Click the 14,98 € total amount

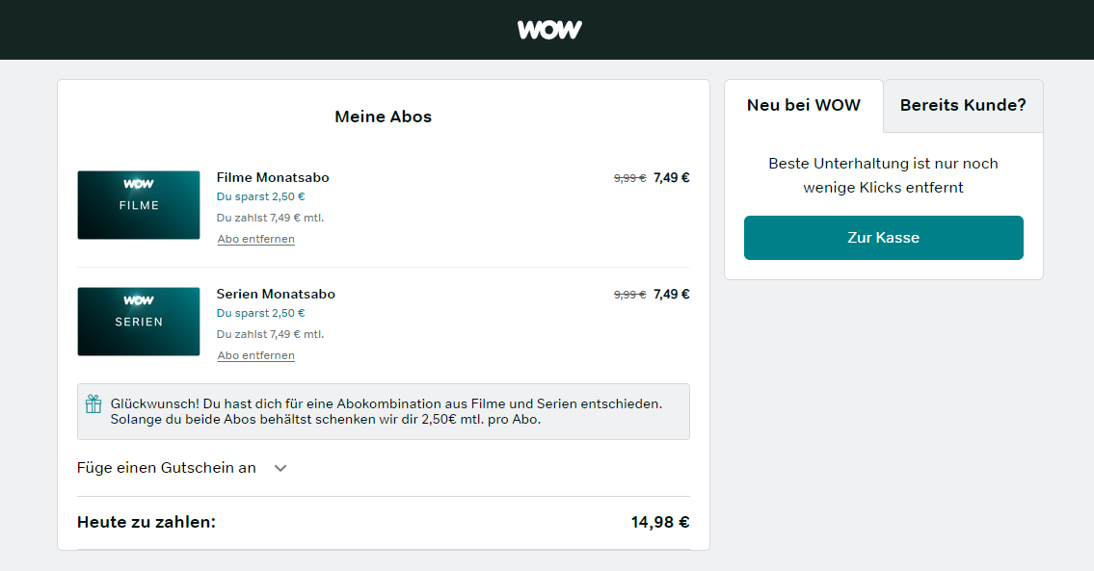(660, 522)
